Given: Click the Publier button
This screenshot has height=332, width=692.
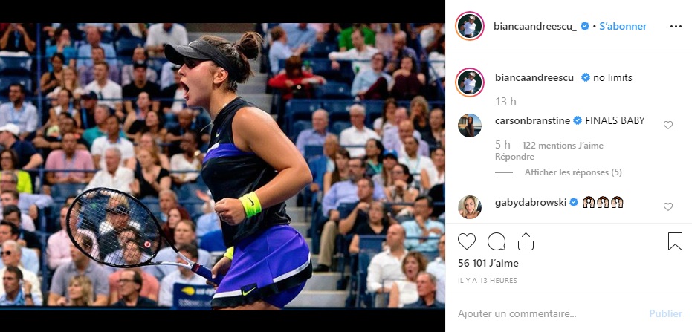Looking at the screenshot, I should pos(665,314).
